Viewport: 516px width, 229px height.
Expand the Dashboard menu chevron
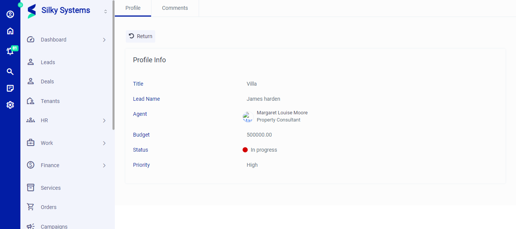coord(104,40)
